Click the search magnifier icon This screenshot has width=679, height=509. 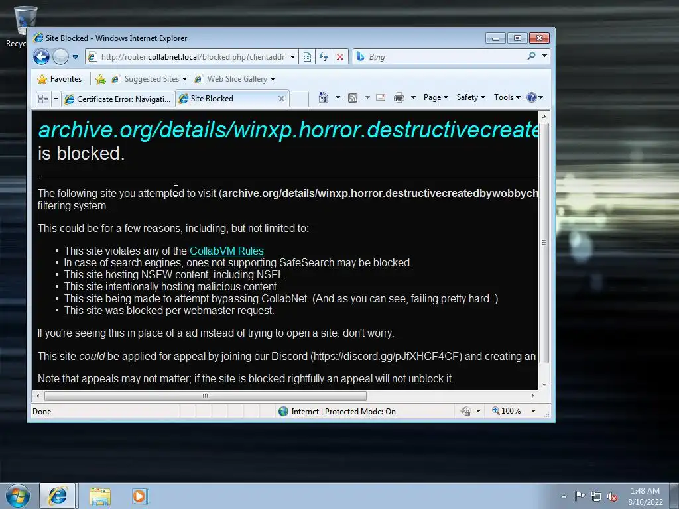[x=531, y=56]
